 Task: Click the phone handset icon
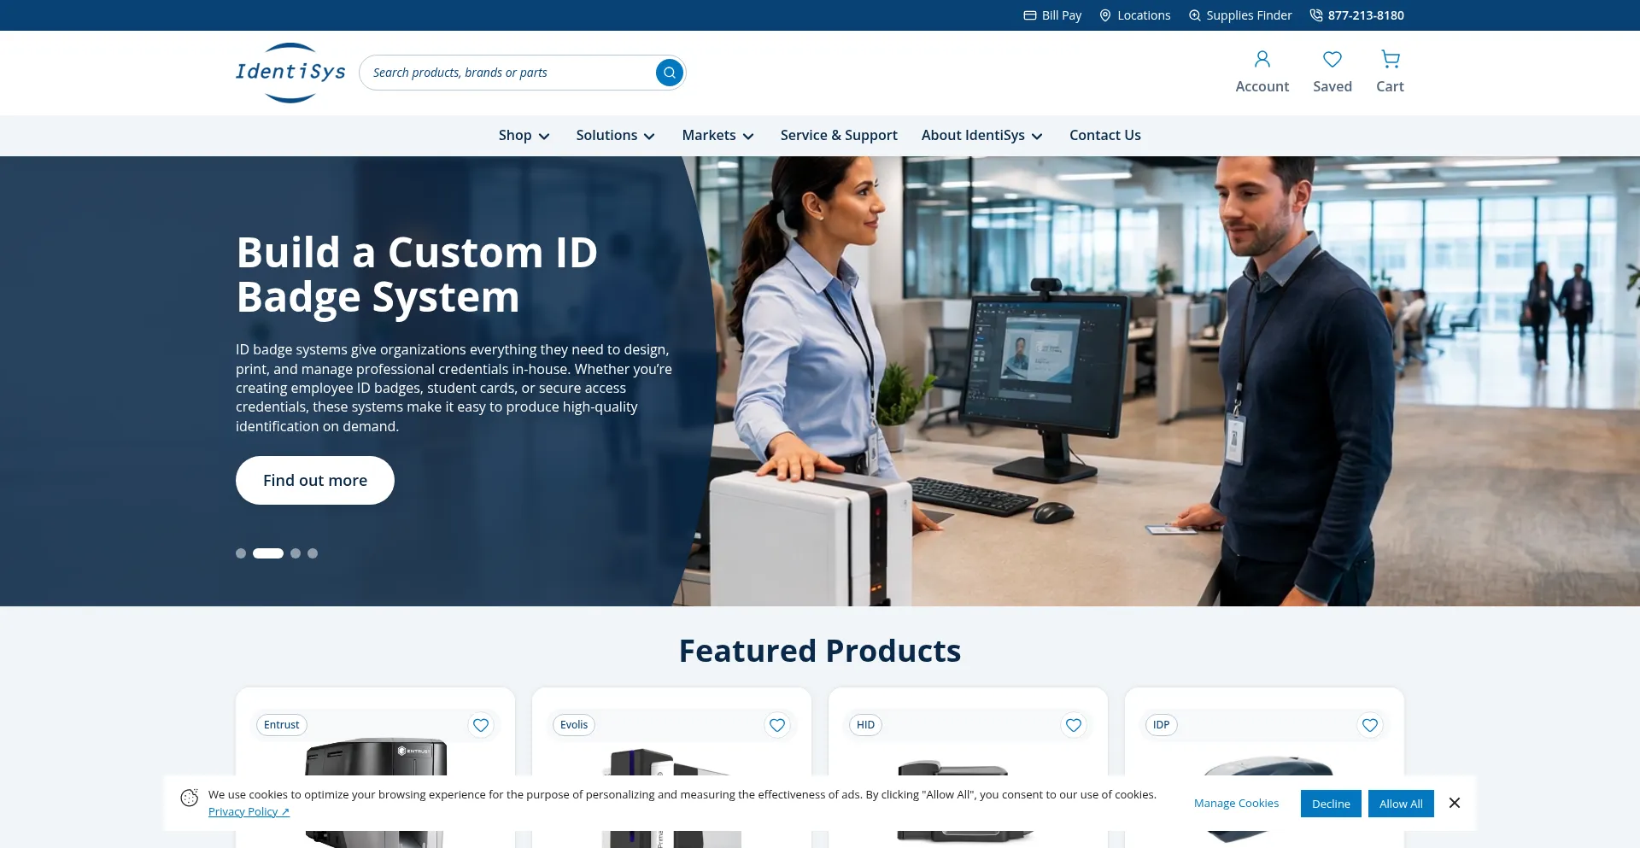[x=1315, y=15]
